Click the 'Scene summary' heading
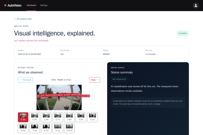 pos(122,72)
